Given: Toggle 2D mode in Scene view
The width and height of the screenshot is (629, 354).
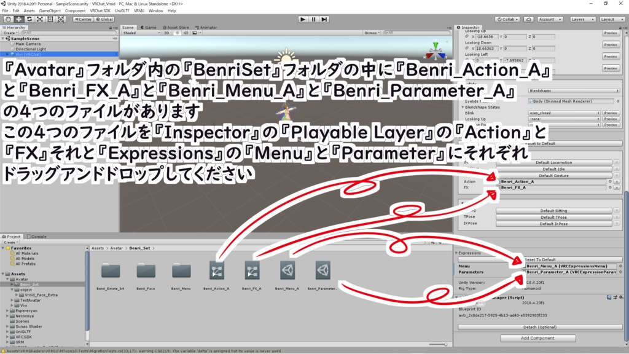Looking at the screenshot, I should click(x=166, y=34).
